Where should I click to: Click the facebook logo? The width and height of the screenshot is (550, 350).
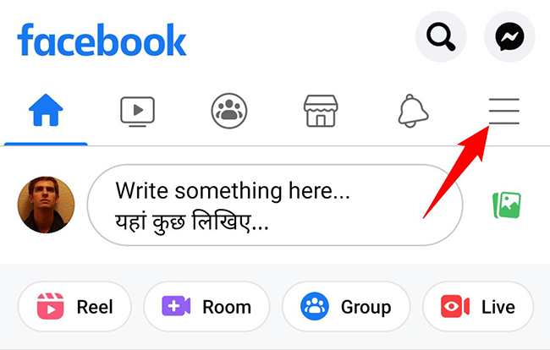pos(102,40)
